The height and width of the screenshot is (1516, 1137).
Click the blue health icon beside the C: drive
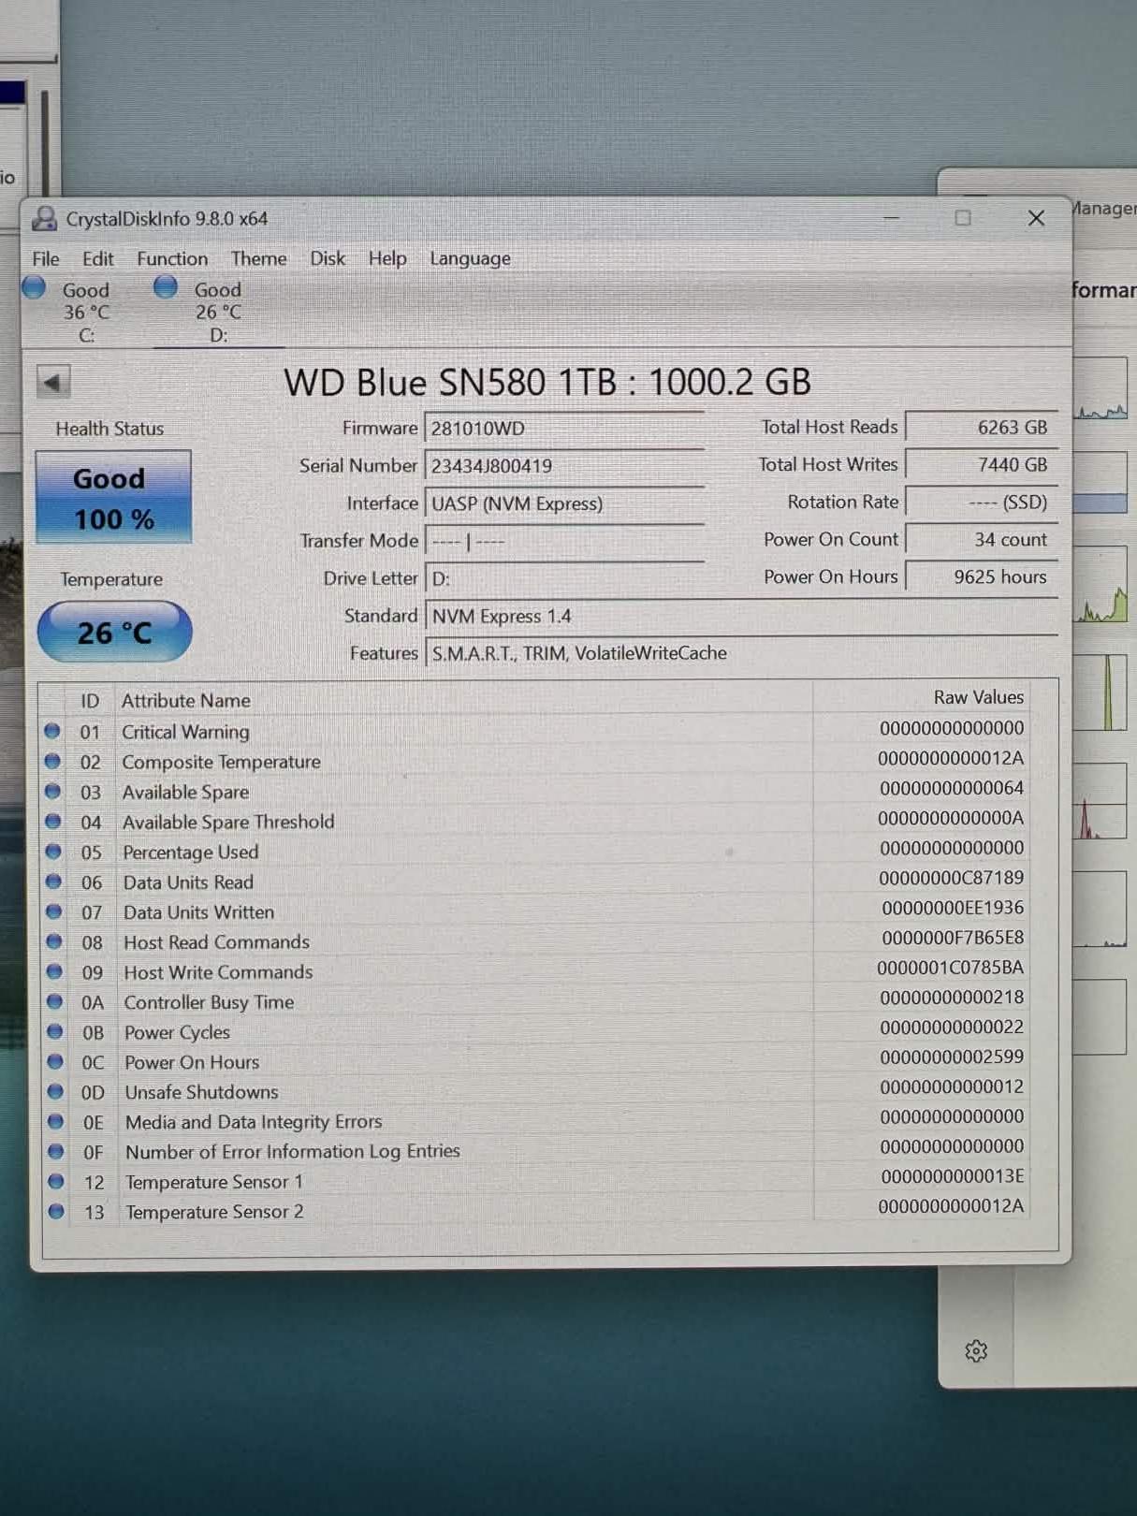[x=35, y=287]
